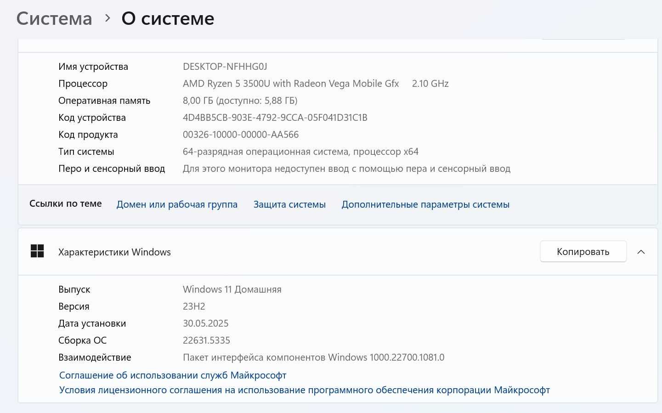Click the Дата установки label
Viewport: 662px width, 413px height.
(x=92, y=323)
